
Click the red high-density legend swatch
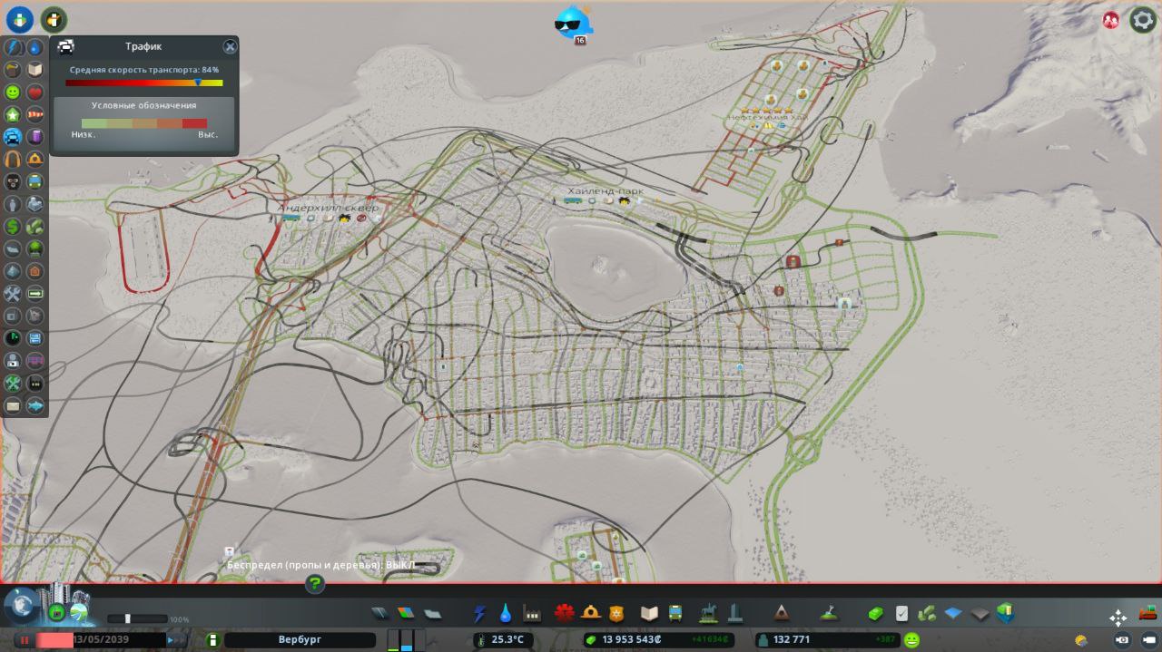click(194, 123)
